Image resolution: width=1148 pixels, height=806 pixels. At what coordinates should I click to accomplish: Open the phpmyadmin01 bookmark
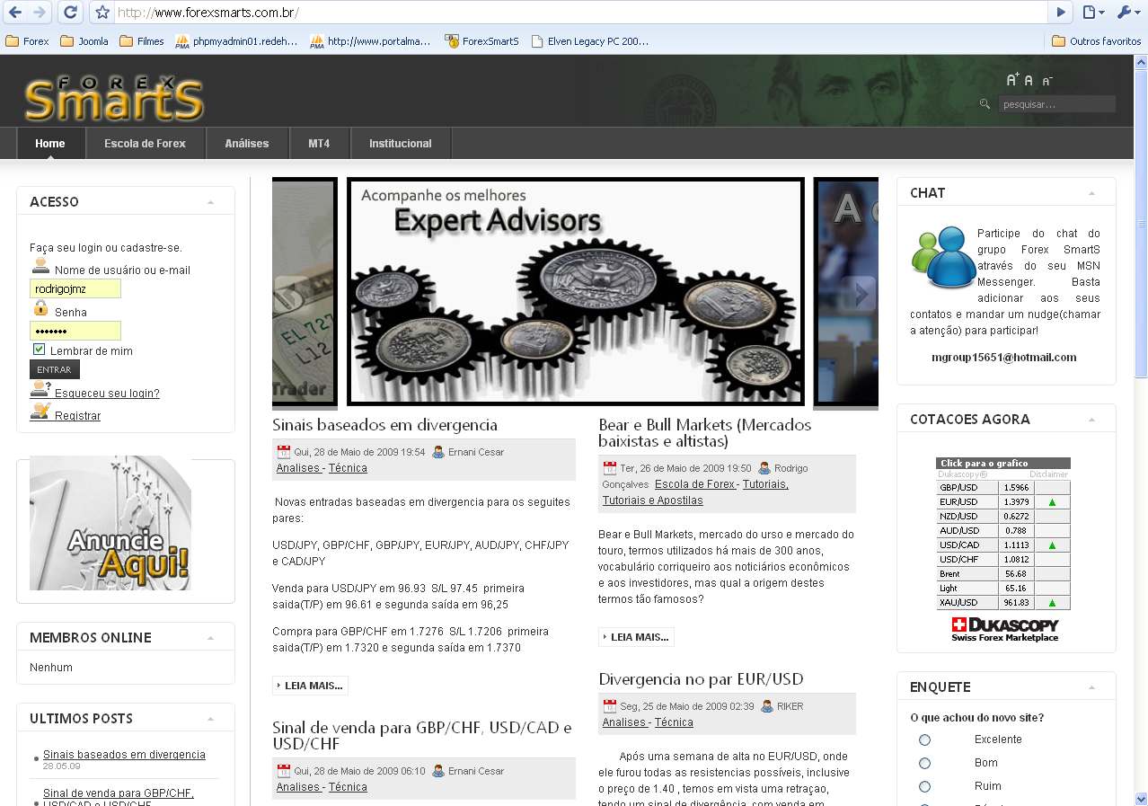[237, 41]
